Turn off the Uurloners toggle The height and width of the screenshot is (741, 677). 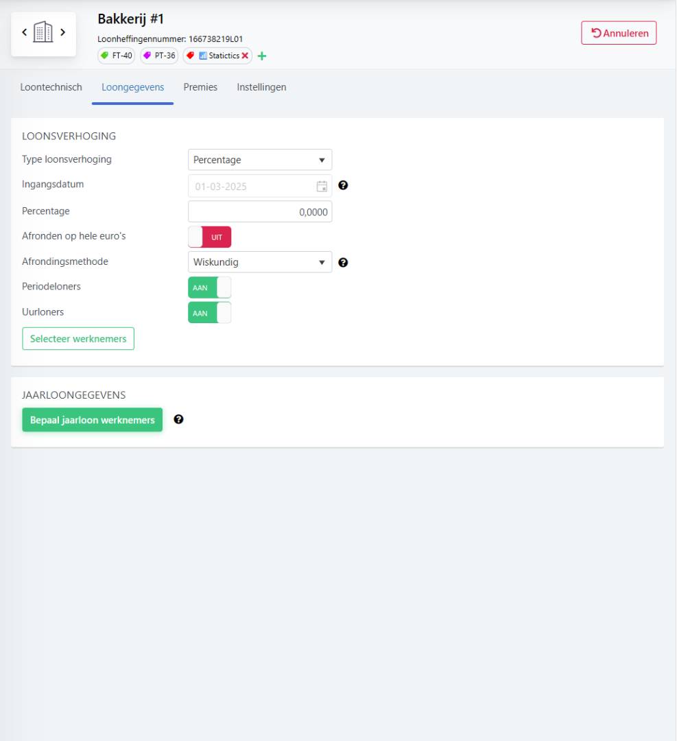coord(210,313)
